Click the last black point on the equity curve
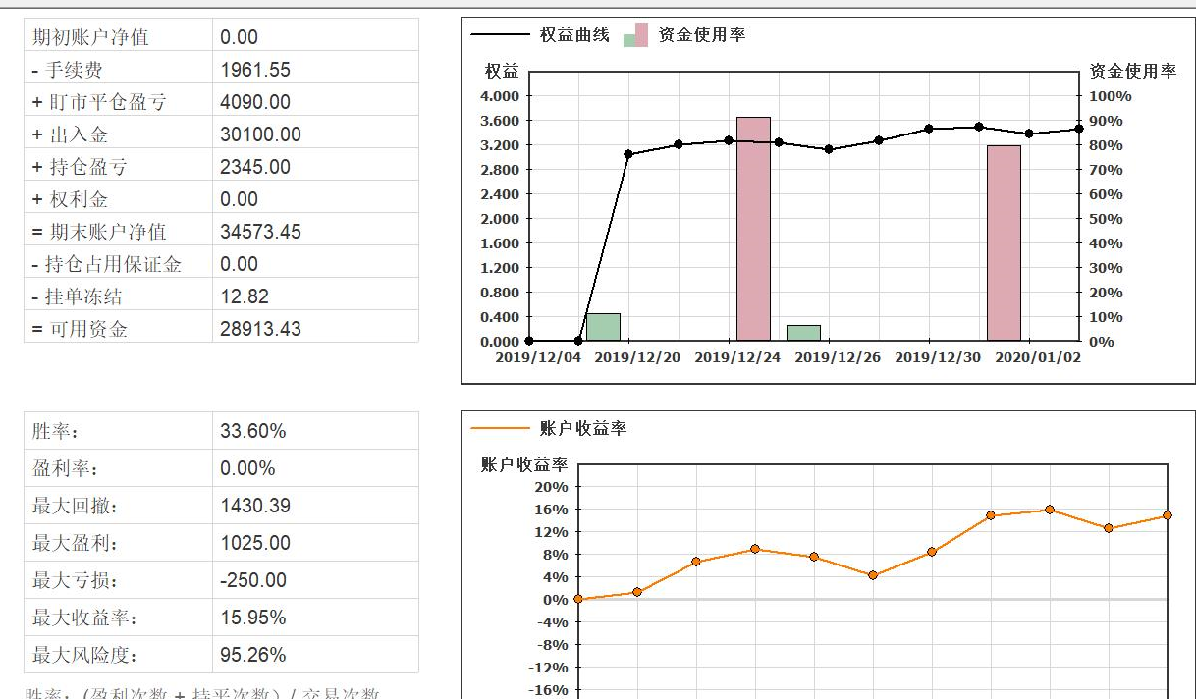The height and width of the screenshot is (699, 1196). click(1078, 129)
